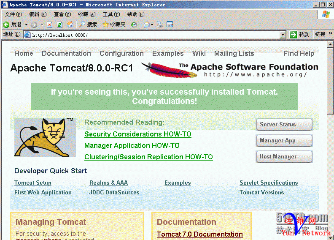The width and height of the screenshot is (334, 240).
Task: Open the 编辑 (Edit) menu
Action: click(38, 14)
